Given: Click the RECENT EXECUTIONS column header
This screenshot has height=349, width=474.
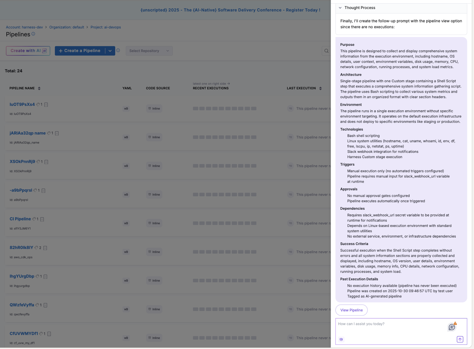Looking at the screenshot, I should pos(211,88).
